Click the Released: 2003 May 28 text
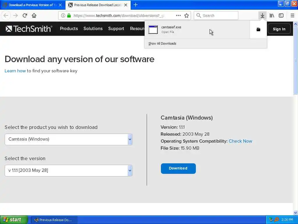 (x=185, y=134)
